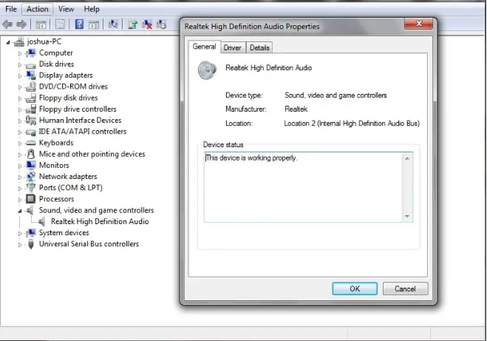Click the joshua-PC root computer icon
Screen dimensions: 487x341
tap(18, 41)
